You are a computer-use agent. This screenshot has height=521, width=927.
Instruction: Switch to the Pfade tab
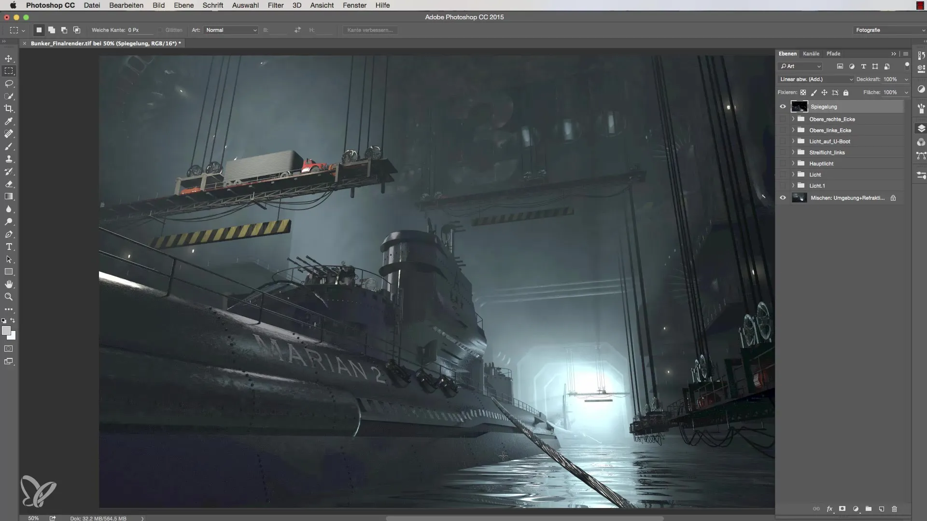point(833,54)
